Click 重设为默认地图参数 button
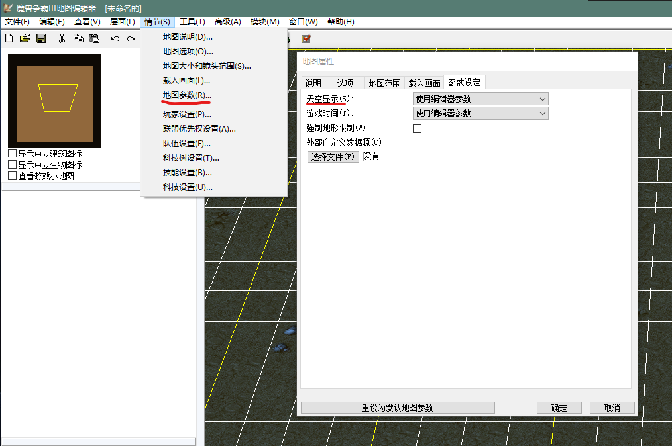Image resolution: width=672 pixels, height=446 pixels. click(x=398, y=408)
